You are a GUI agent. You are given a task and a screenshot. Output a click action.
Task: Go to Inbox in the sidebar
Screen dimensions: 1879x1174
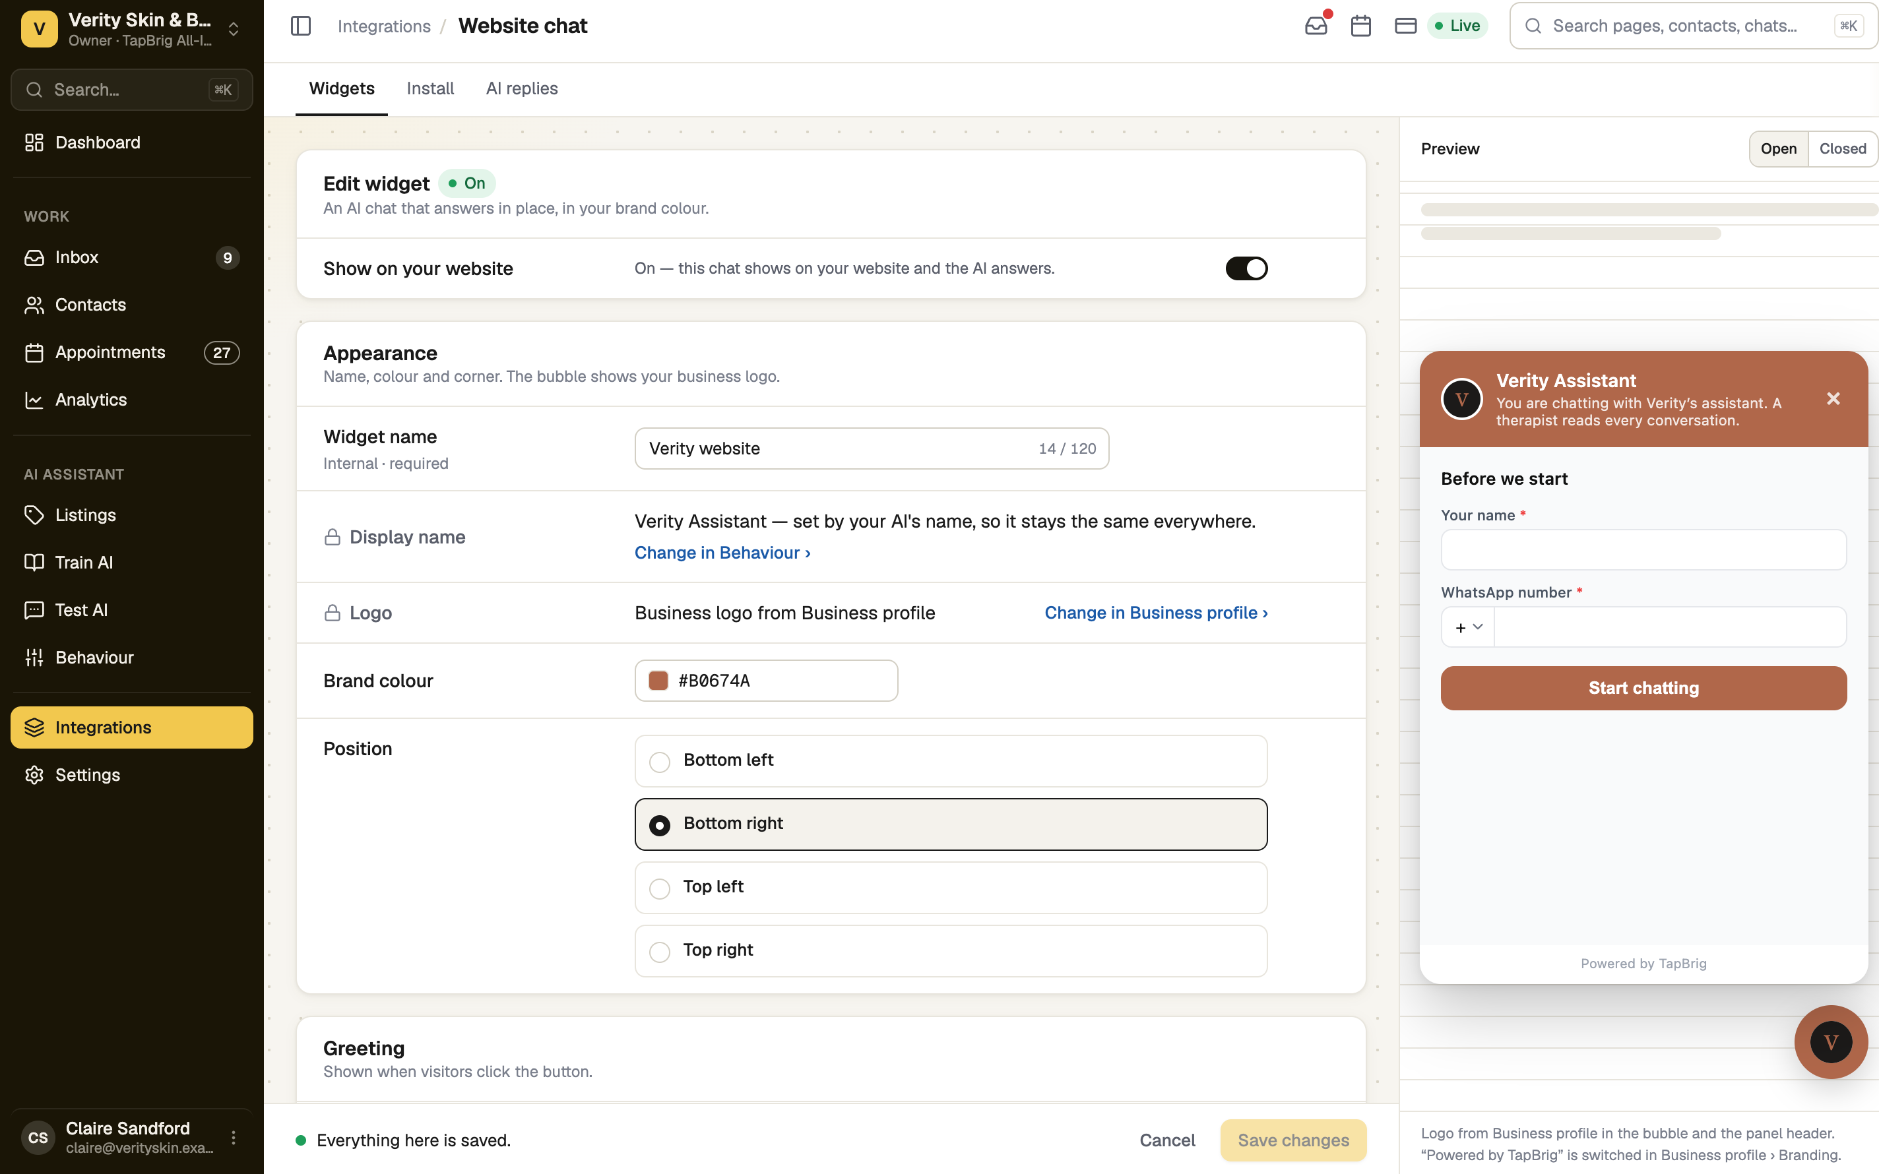point(132,257)
